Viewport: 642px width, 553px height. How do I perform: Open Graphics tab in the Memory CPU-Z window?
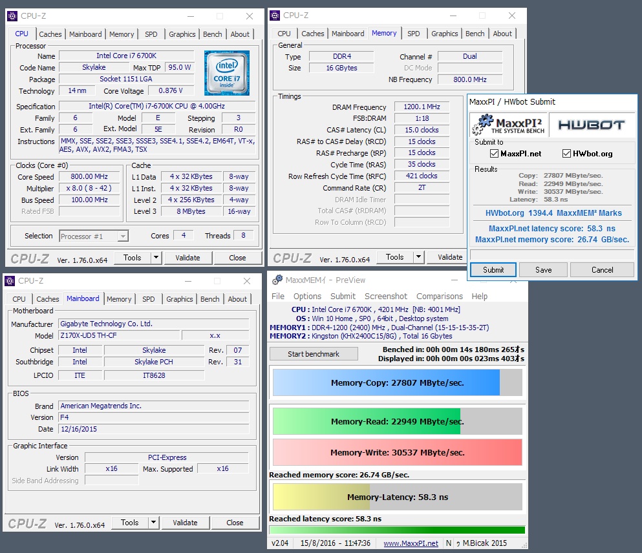[444, 34]
